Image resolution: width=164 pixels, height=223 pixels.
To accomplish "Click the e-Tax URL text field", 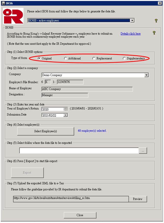I will click(71, 199).
